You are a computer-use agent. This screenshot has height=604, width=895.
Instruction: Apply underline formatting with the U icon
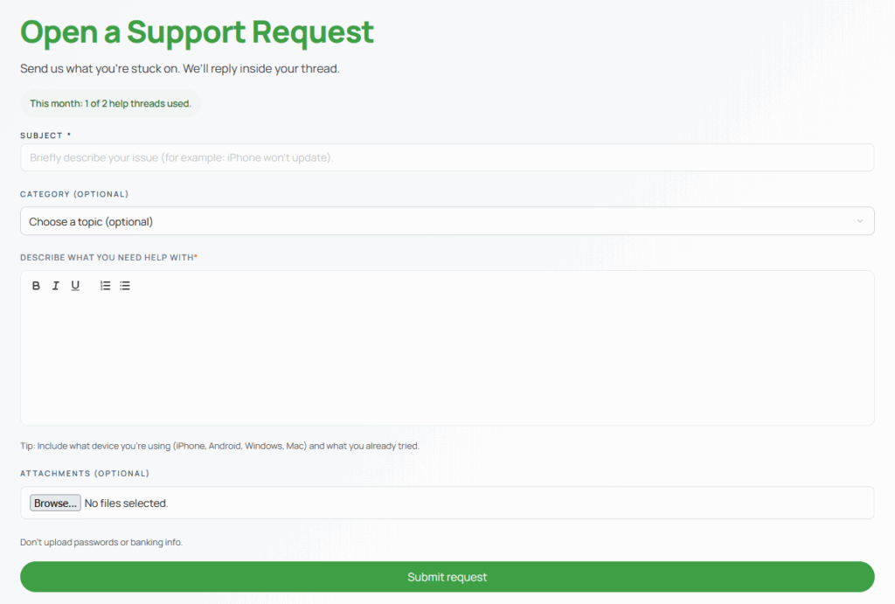(x=75, y=285)
